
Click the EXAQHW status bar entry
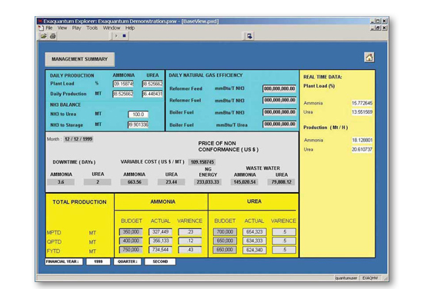click(370, 278)
